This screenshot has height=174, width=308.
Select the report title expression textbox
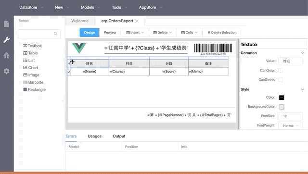tap(146, 48)
